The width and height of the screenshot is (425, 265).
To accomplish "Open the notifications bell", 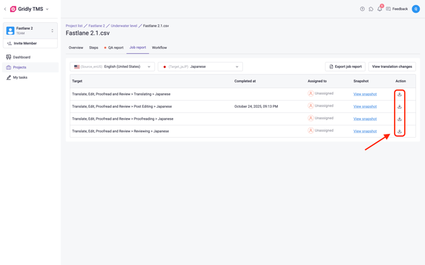I will [x=379, y=9].
